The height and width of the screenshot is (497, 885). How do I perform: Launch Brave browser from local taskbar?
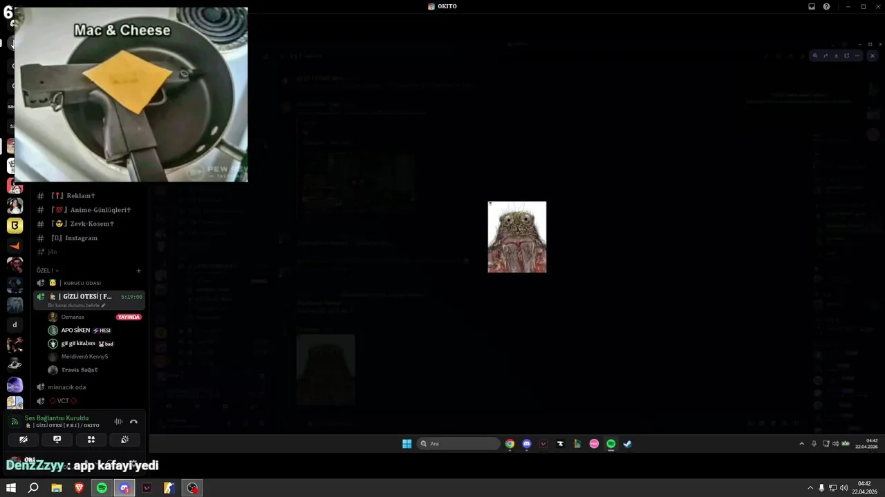click(79, 488)
